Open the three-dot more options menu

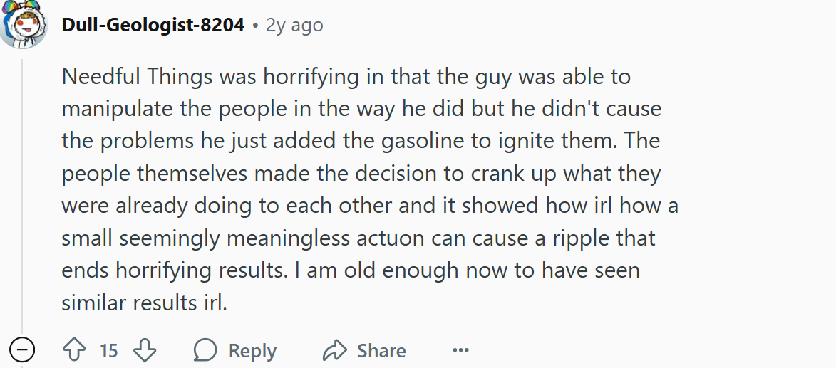tap(461, 350)
